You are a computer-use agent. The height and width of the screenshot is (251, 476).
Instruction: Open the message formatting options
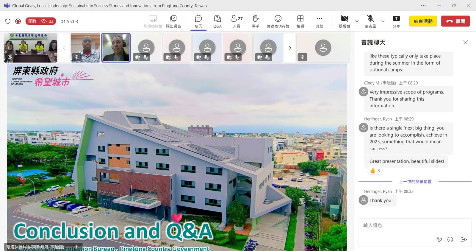pyautogui.click(x=439, y=239)
